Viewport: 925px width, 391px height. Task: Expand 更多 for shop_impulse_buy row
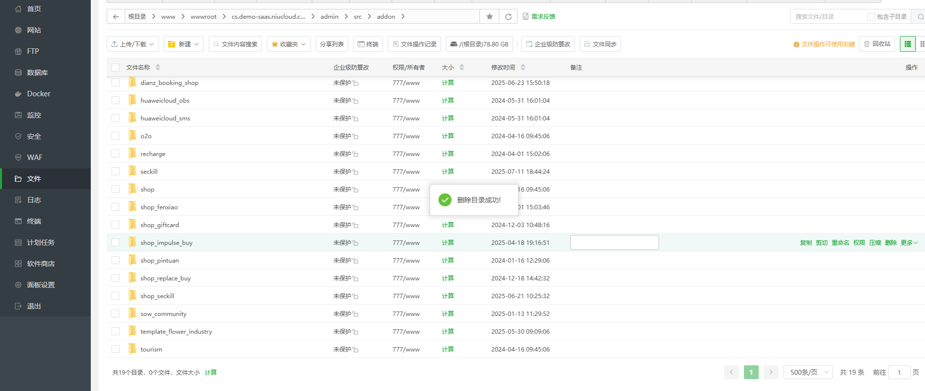(909, 243)
